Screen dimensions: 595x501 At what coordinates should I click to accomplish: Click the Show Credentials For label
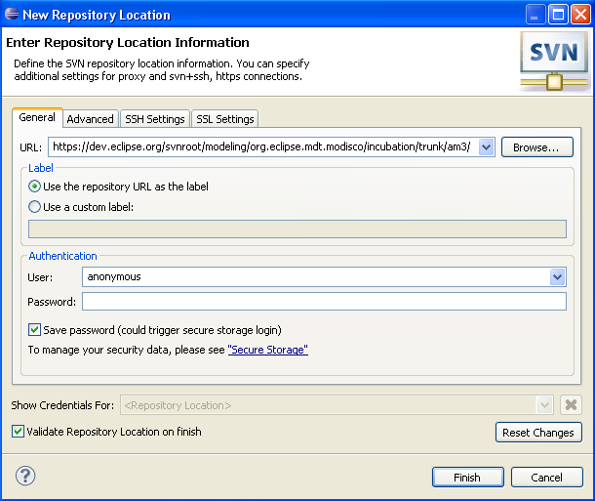pos(62,405)
